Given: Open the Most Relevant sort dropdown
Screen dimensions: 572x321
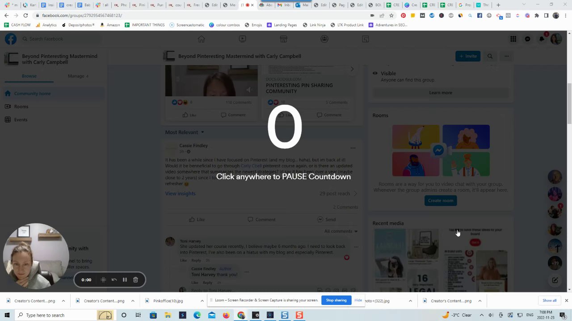Looking at the screenshot, I should point(185,132).
